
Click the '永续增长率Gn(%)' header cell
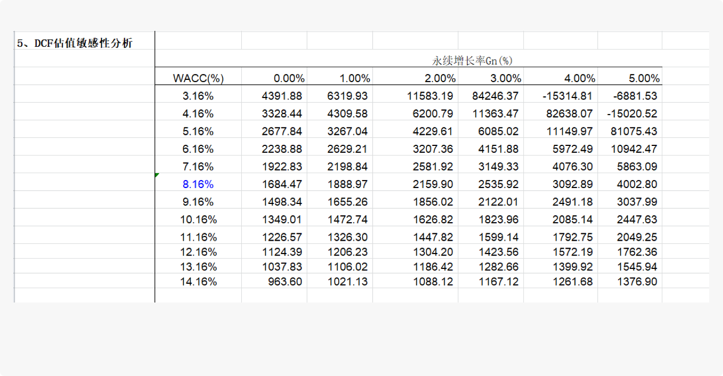[x=472, y=61]
